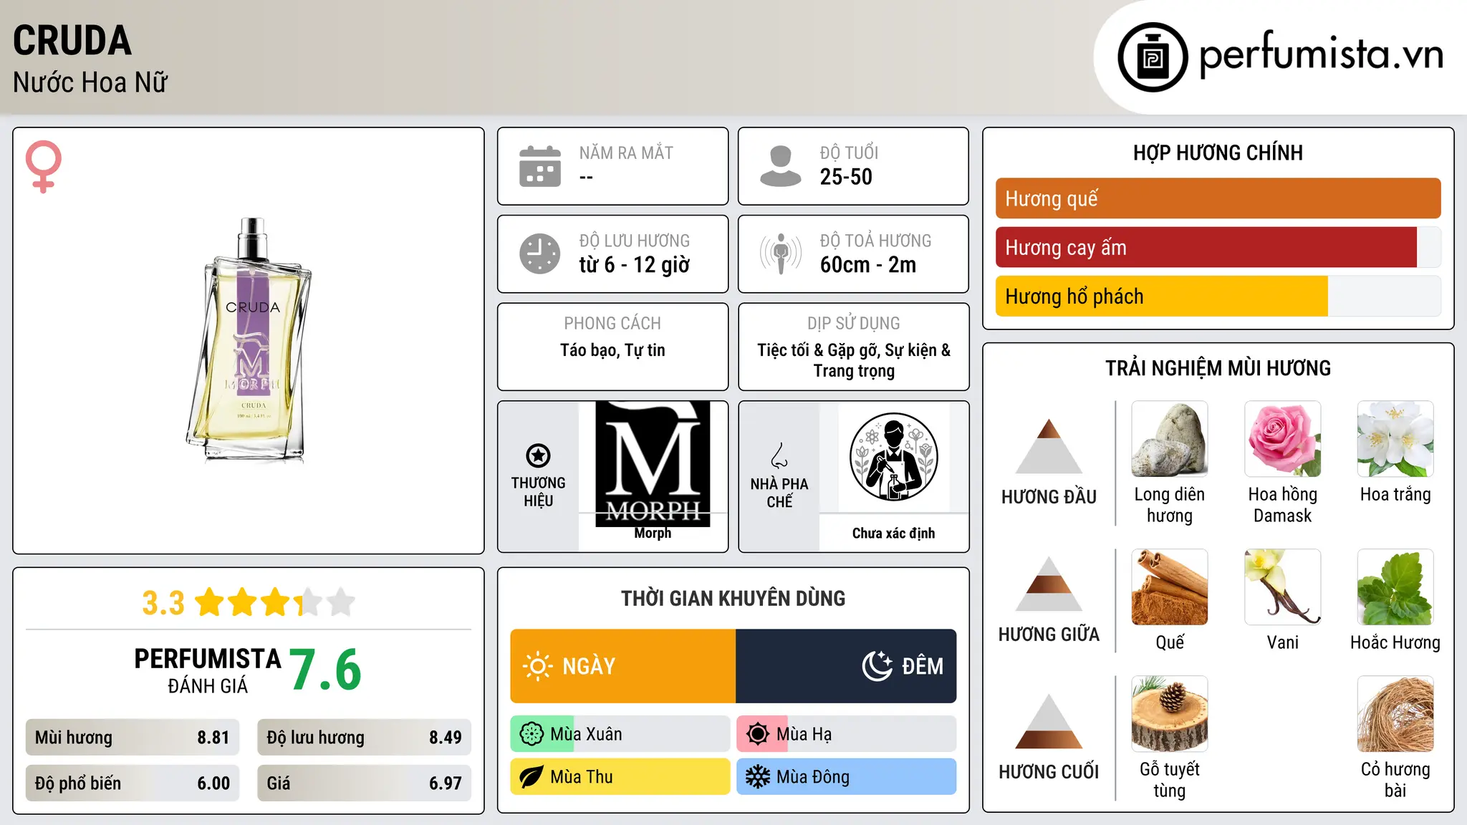Click the CRUDA perfume title
This screenshot has width=1467, height=825.
coord(72,41)
